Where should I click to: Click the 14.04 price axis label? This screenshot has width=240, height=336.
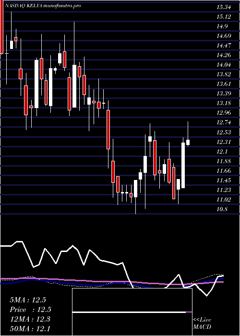pyautogui.click(x=224, y=65)
